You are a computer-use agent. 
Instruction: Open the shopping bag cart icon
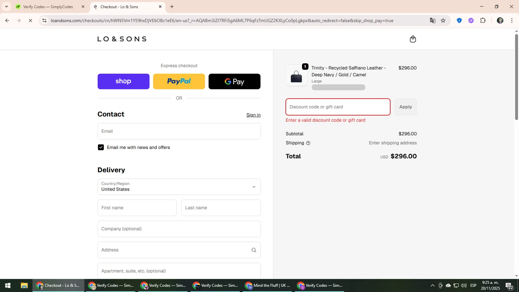pyautogui.click(x=413, y=39)
